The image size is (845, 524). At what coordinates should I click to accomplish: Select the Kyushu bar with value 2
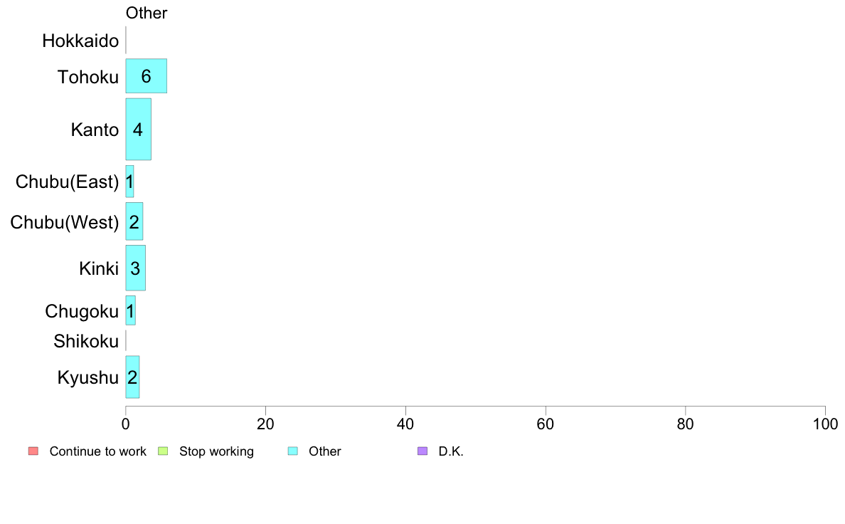click(x=132, y=377)
